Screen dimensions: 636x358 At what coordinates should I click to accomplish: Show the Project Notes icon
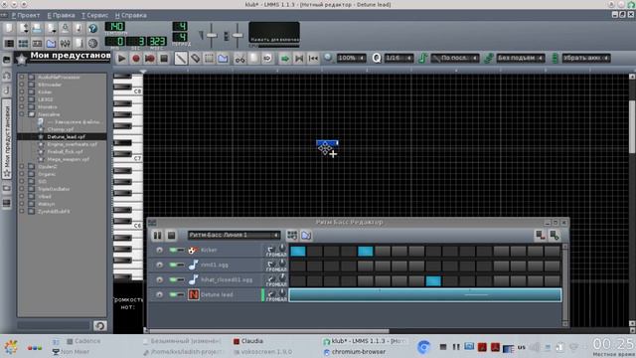pos(79,43)
